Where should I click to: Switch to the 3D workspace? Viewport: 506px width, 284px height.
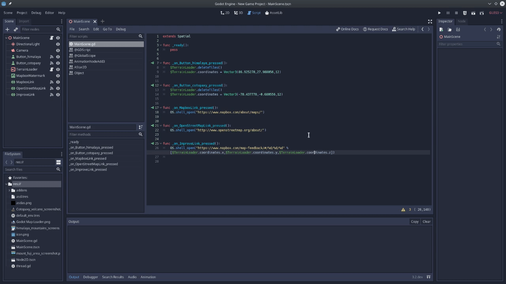(238, 13)
